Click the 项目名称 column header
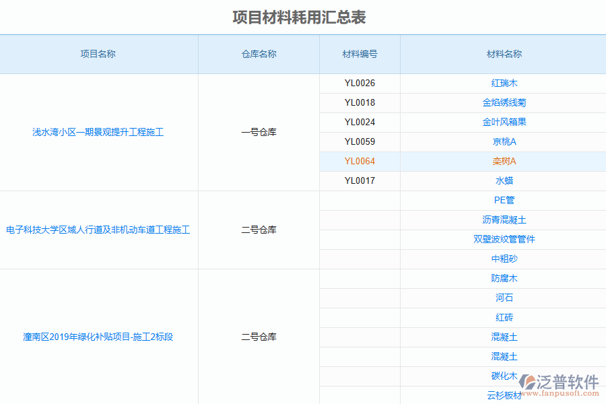Image resolution: width=606 pixels, height=404 pixels. (98, 55)
